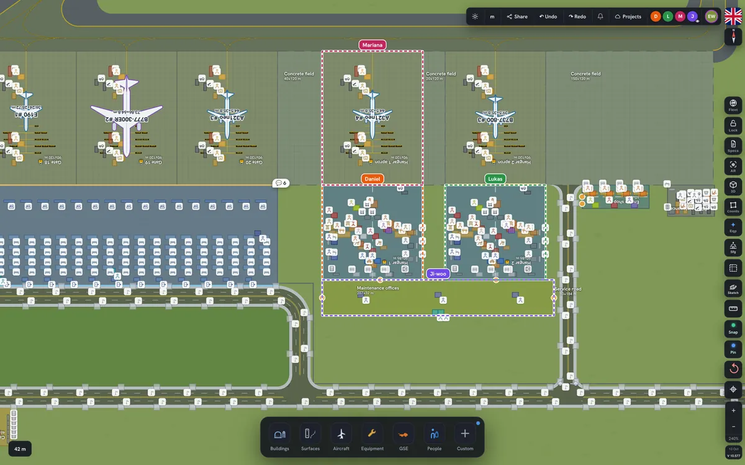Image resolution: width=745 pixels, height=465 pixels.
Task: Open the Sfg tool
Action: pyautogui.click(x=733, y=247)
